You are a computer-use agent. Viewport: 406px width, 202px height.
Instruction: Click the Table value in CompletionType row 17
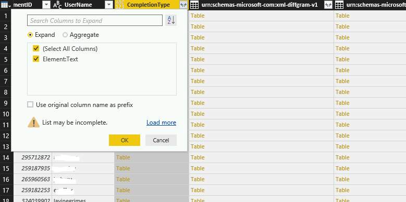tap(123, 190)
